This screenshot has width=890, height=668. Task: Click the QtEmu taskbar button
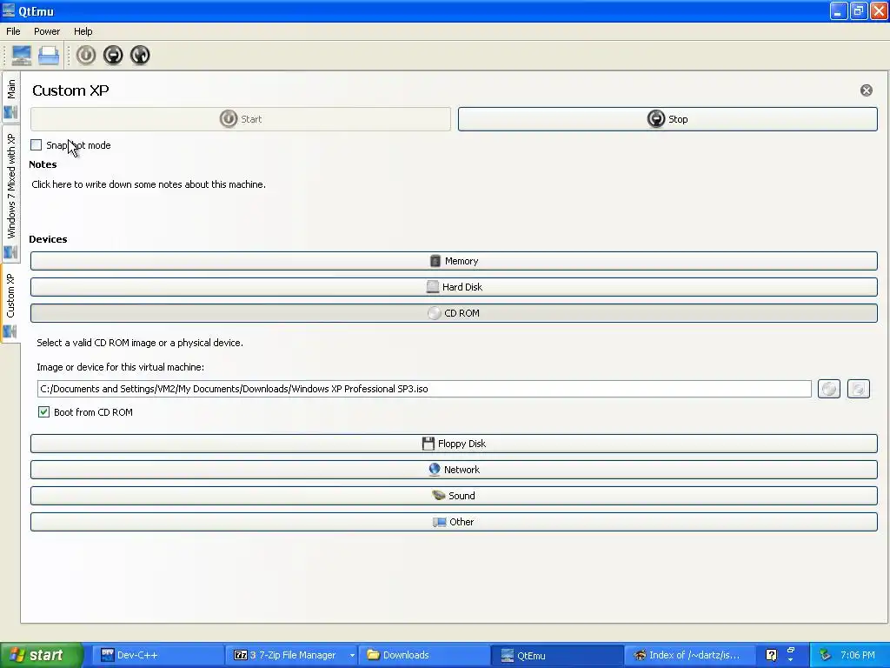point(556,655)
